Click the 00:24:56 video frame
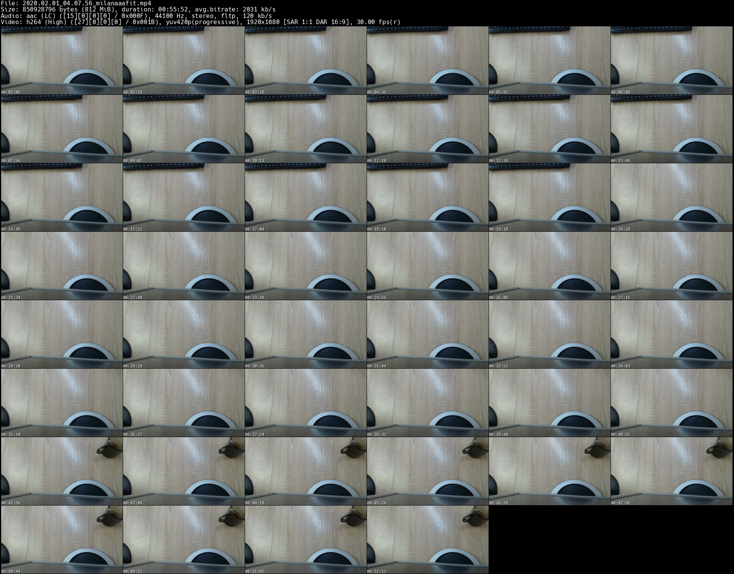The height and width of the screenshot is (574, 734). pos(427,266)
